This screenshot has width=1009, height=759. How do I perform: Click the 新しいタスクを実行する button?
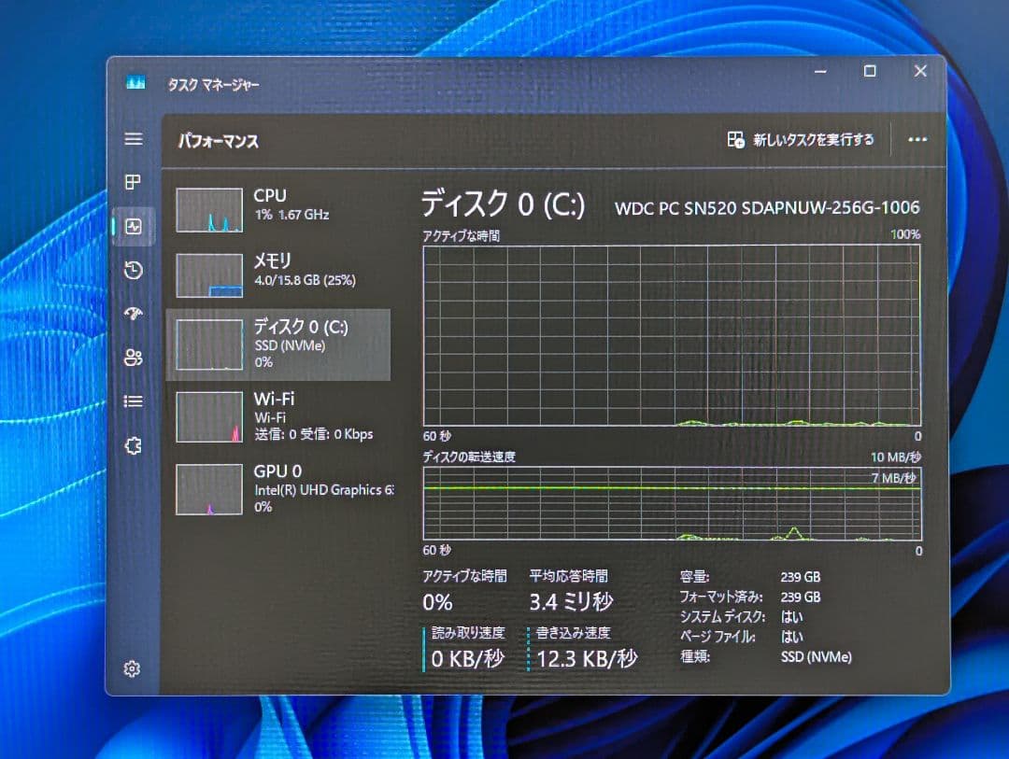click(802, 139)
